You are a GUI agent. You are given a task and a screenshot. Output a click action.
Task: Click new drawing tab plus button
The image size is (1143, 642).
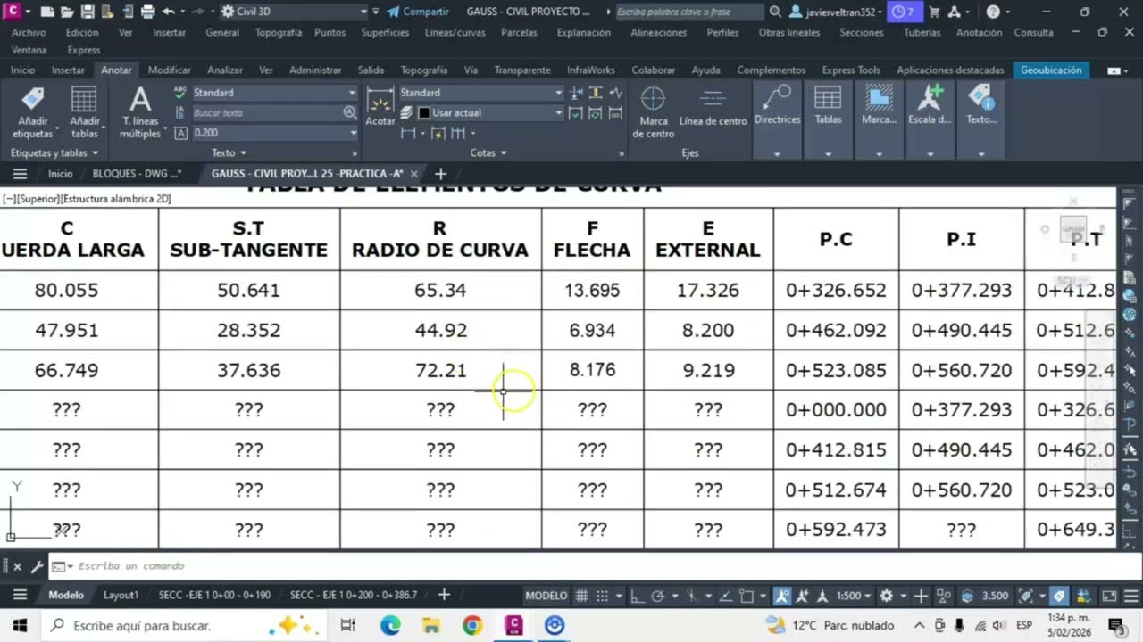tap(440, 174)
